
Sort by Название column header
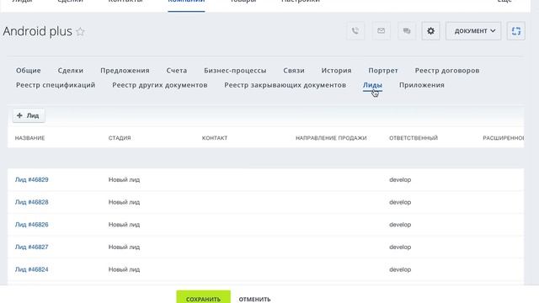pyautogui.click(x=30, y=138)
